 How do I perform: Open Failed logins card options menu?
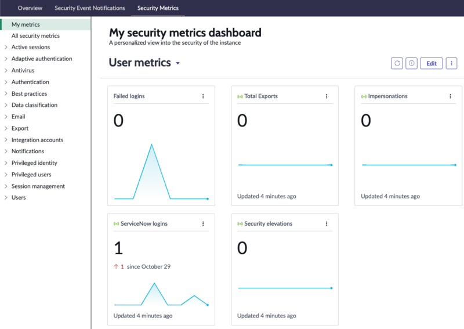(x=203, y=96)
